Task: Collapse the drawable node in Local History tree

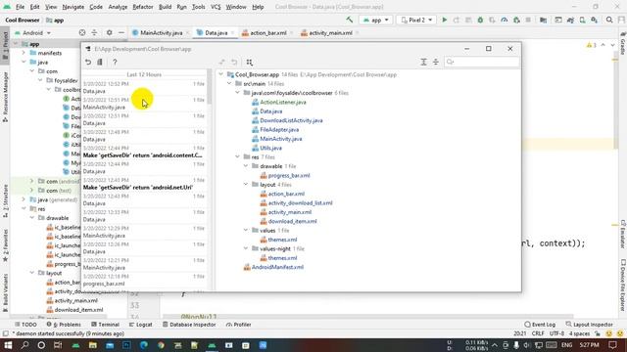Action: click(x=246, y=166)
